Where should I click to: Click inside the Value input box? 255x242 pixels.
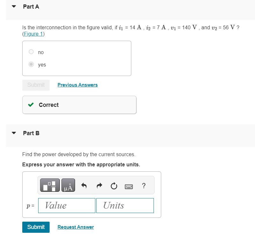(x=66, y=205)
